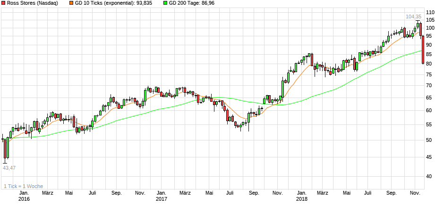This screenshot has width=444, height=205.
Task: Click the orange GD 10 Ticks legend swatch
Action: pos(72,3)
